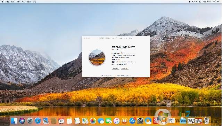223x126 pixels.
Task: Open the Apple menu
Action: tap(2, 2)
